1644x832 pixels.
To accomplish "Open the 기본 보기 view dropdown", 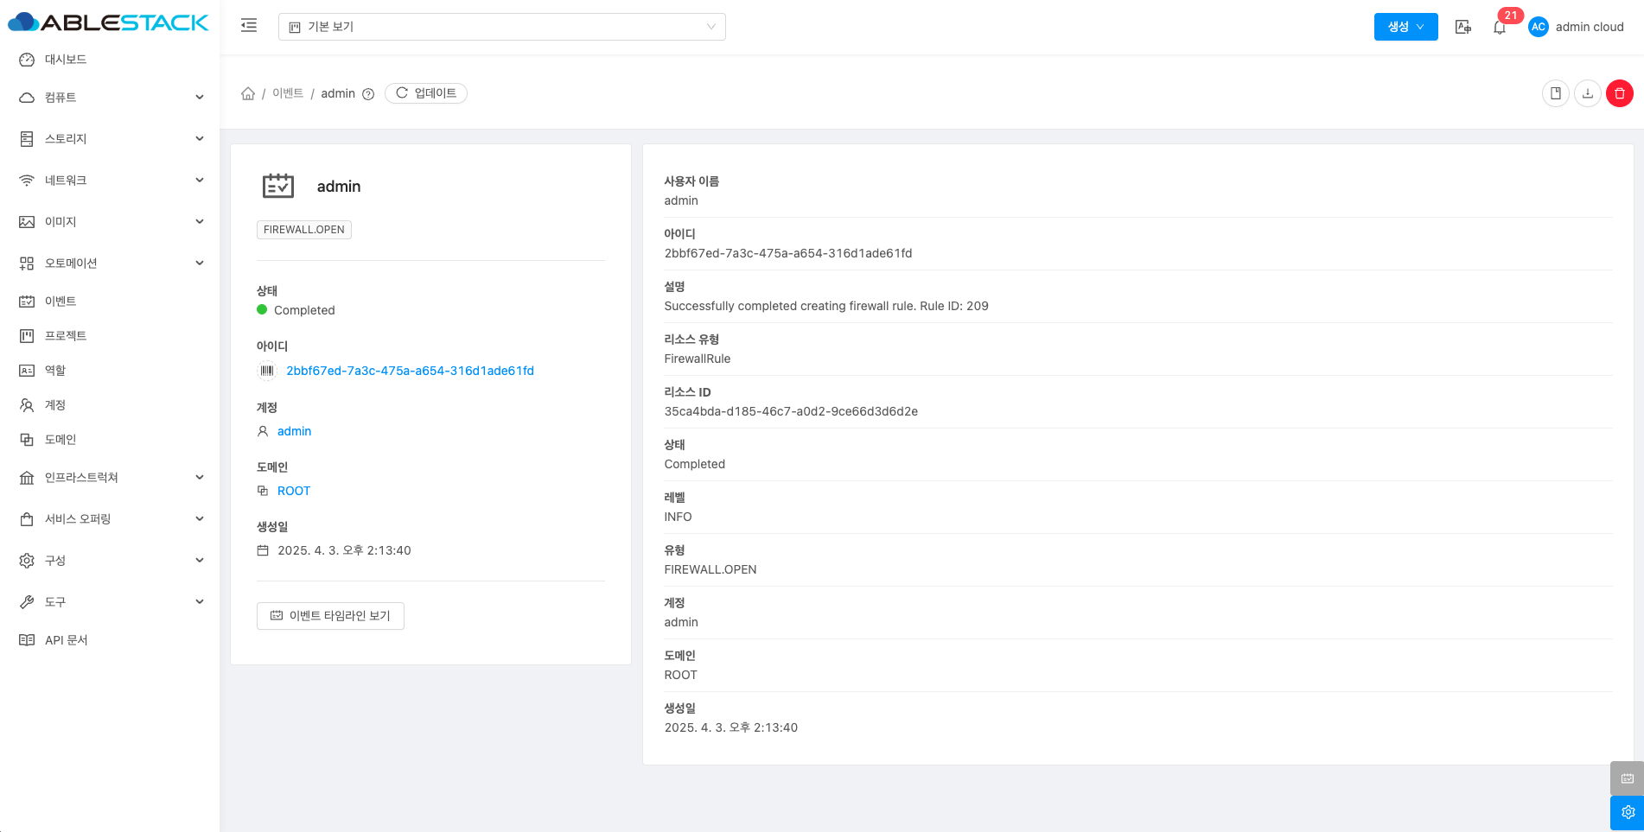I will click(501, 27).
